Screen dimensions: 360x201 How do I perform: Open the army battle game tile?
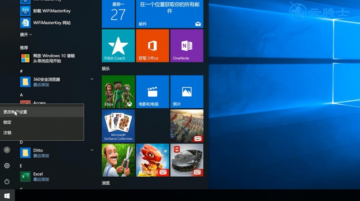(187, 126)
